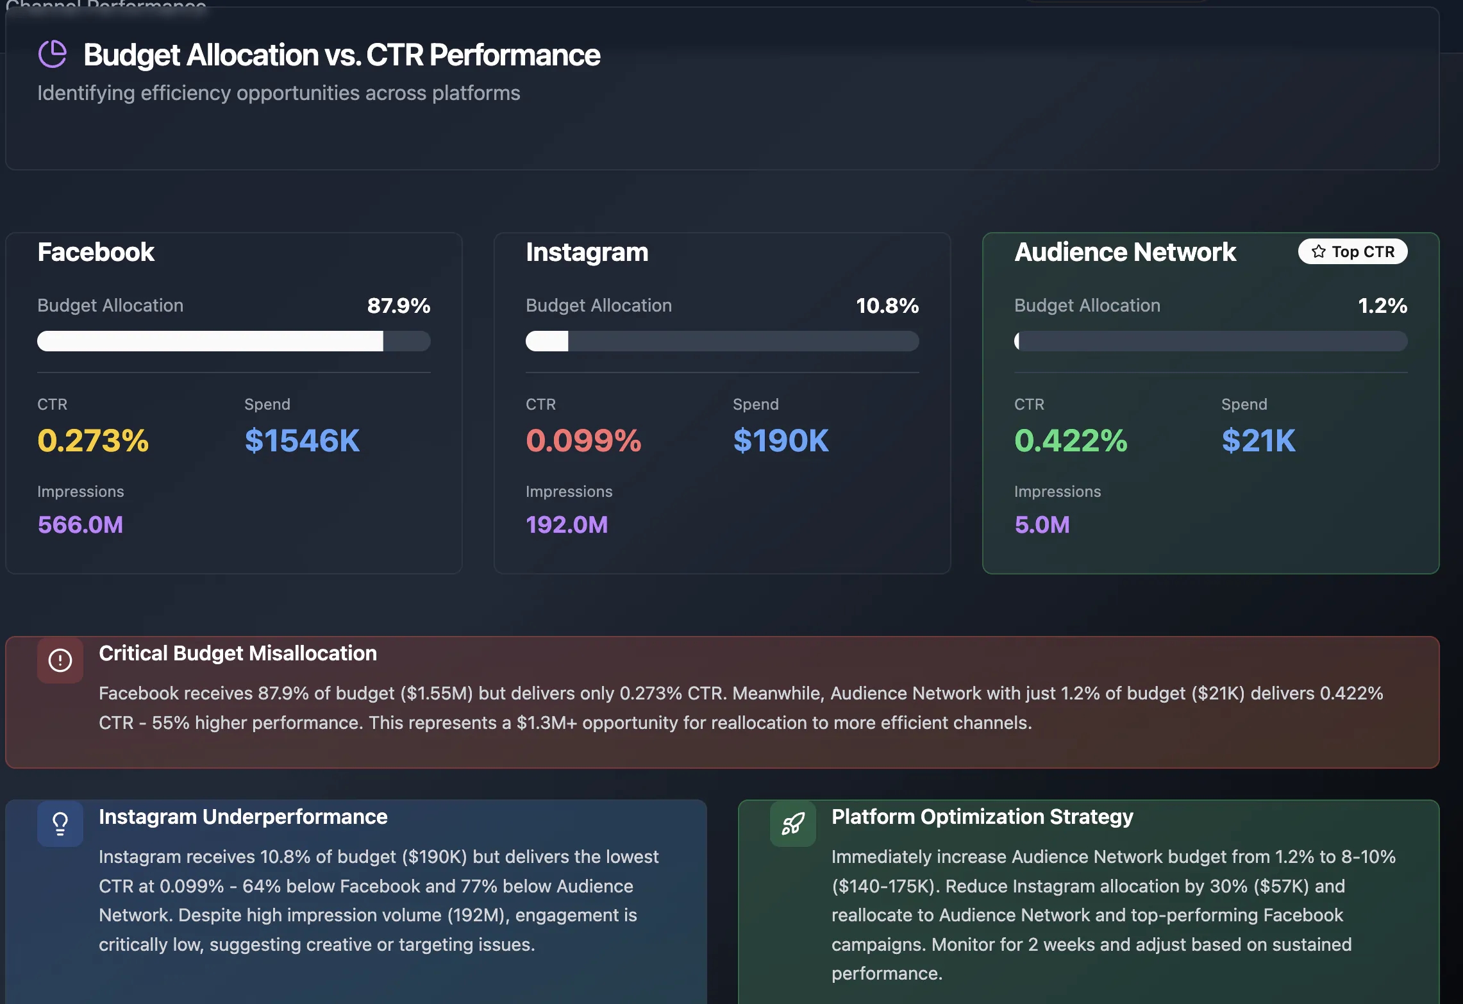Click the 10.8% budget allocation value
The height and width of the screenshot is (1004, 1463).
(x=887, y=306)
